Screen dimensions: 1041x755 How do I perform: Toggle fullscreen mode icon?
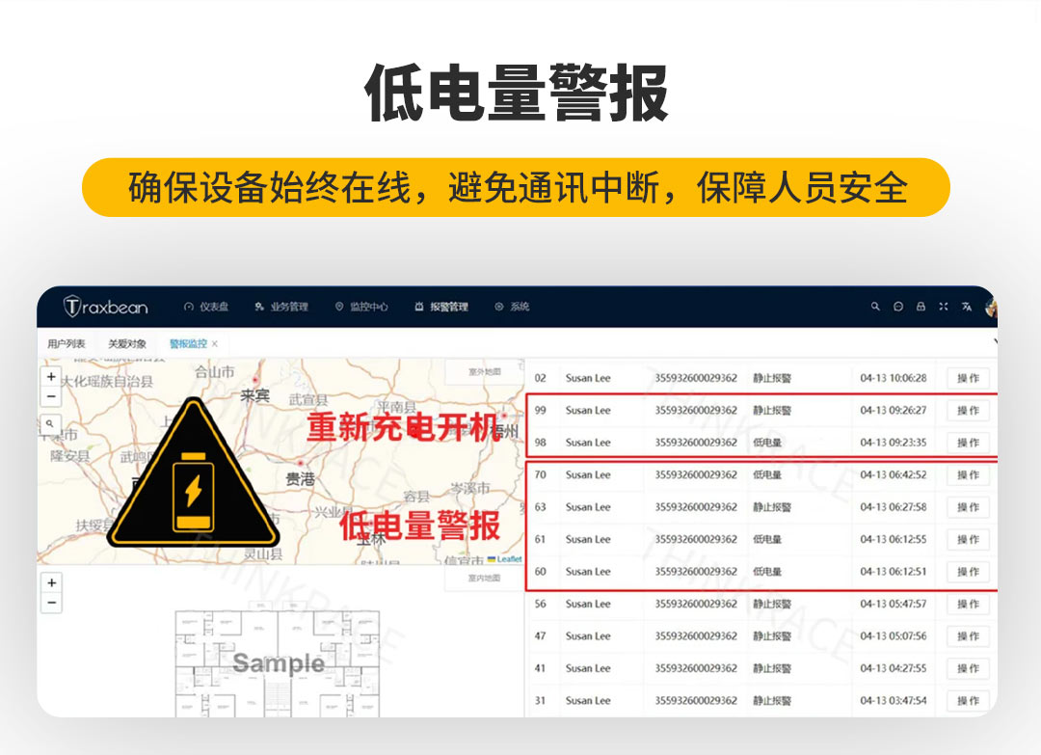(x=944, y=307)
